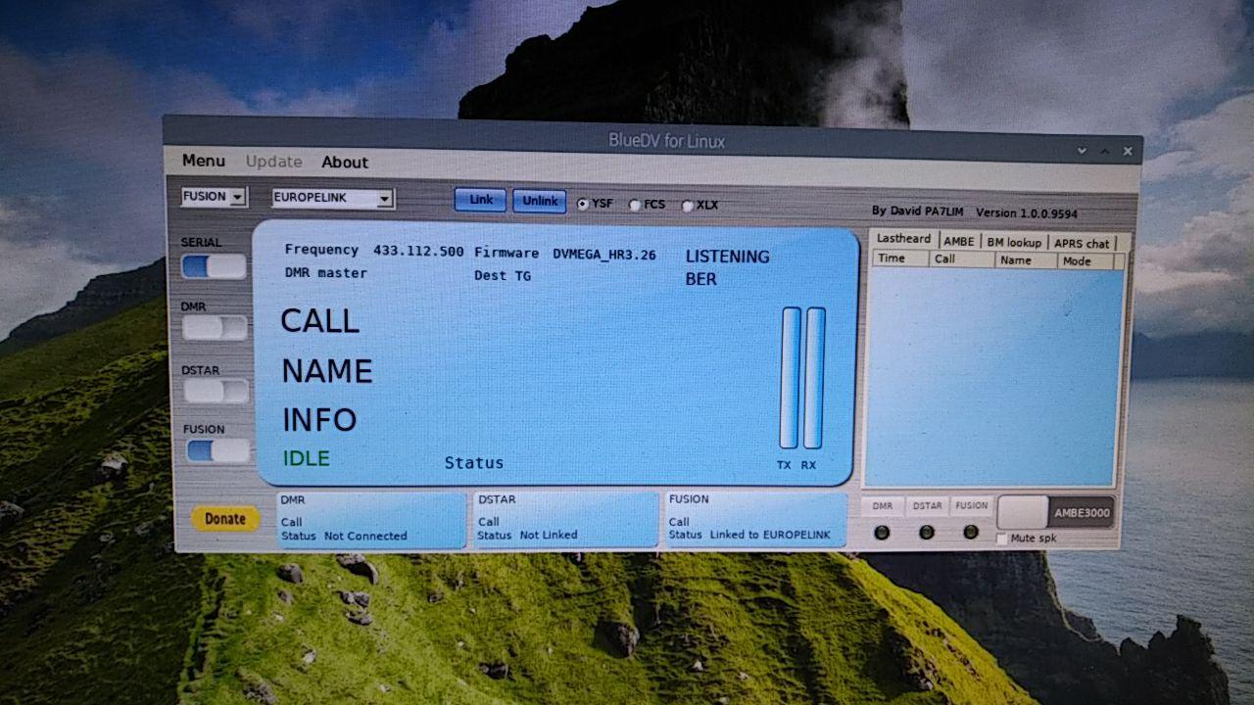Viewport: 1254px width, 705px height.
Task: Turn on the DSTAR mode switch
Action: coord(214,391)
